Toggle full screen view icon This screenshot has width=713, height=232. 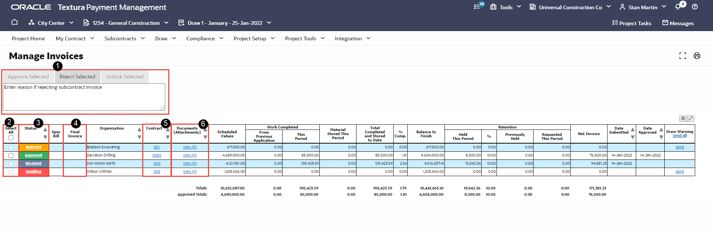tap(683, 56)
